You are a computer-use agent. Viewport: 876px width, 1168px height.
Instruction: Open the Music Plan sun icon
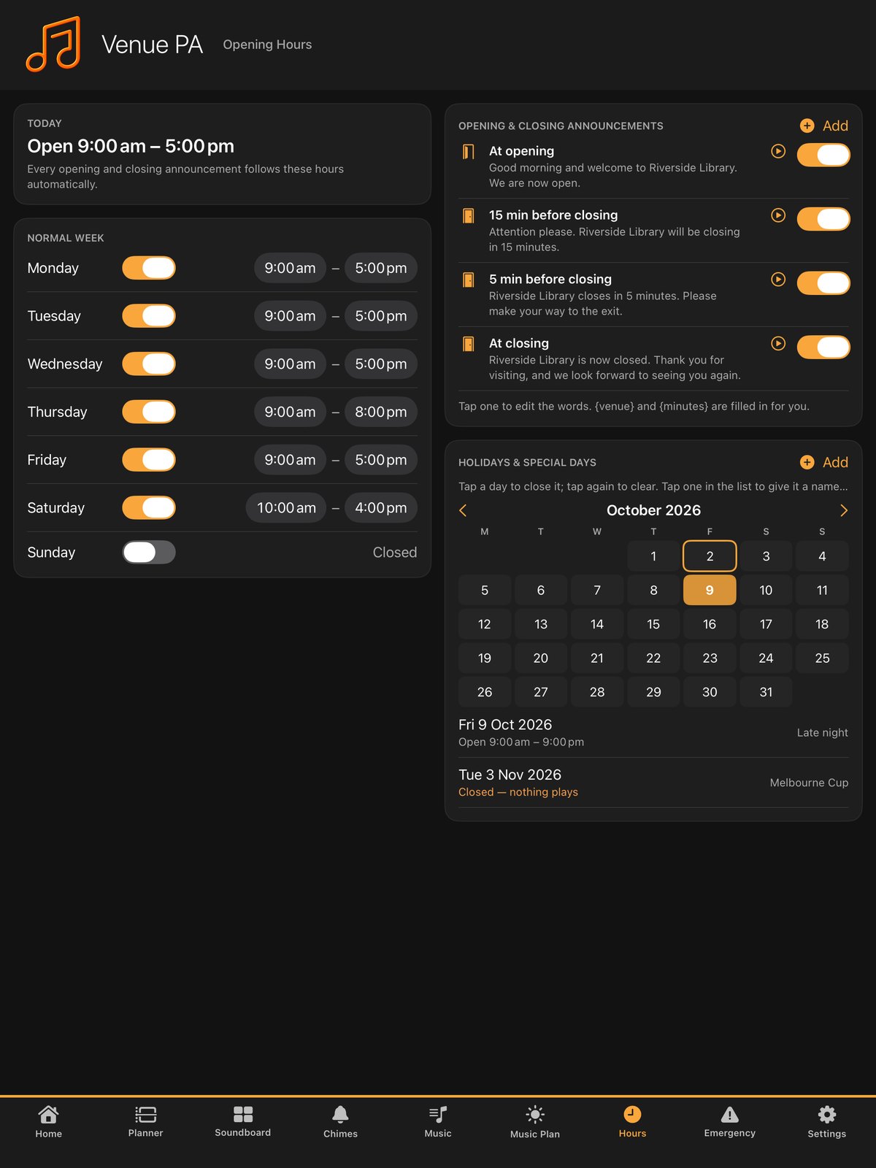pyautogui.click(x=535, y=1114)
